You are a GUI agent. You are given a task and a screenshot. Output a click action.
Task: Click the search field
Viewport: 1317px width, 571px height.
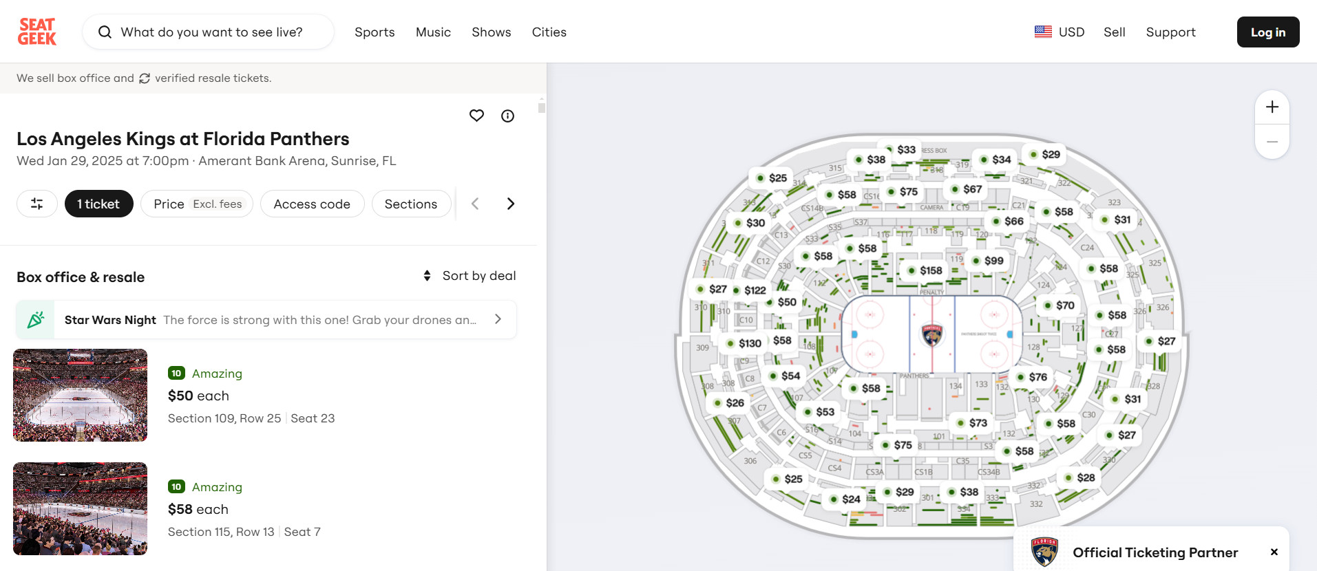[210, 32]
